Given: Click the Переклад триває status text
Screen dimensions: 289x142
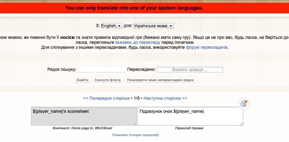Looking at the screenshot, I should 189,128.
